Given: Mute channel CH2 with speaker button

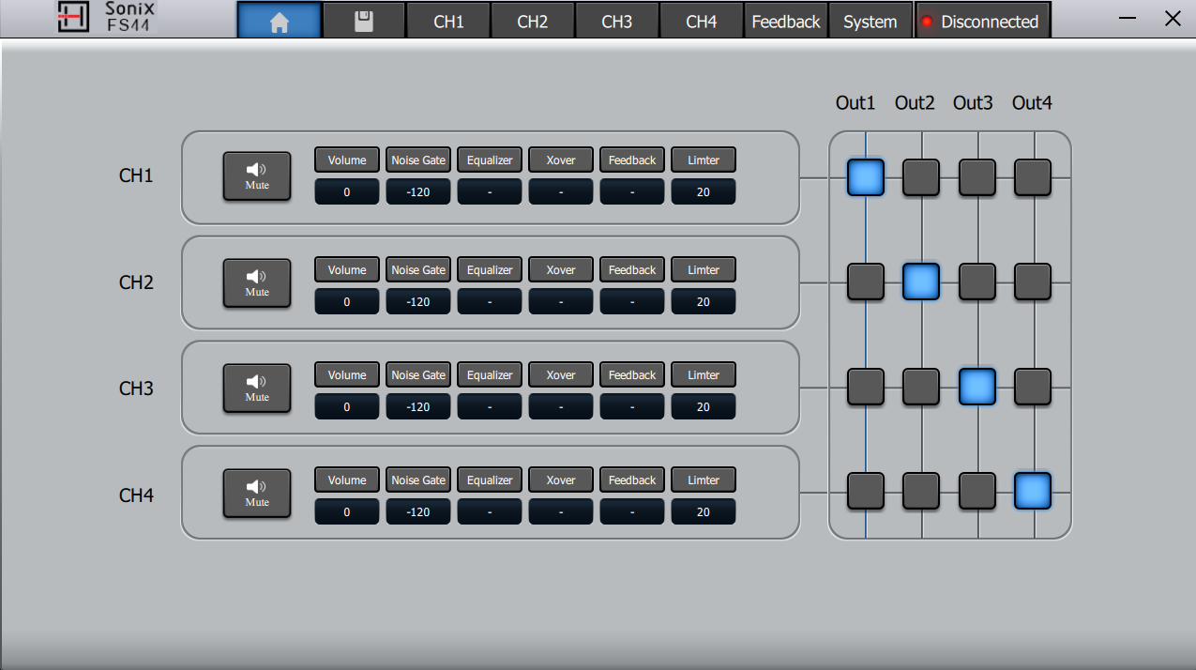Looking at the screenshot, I should point(257,283).
